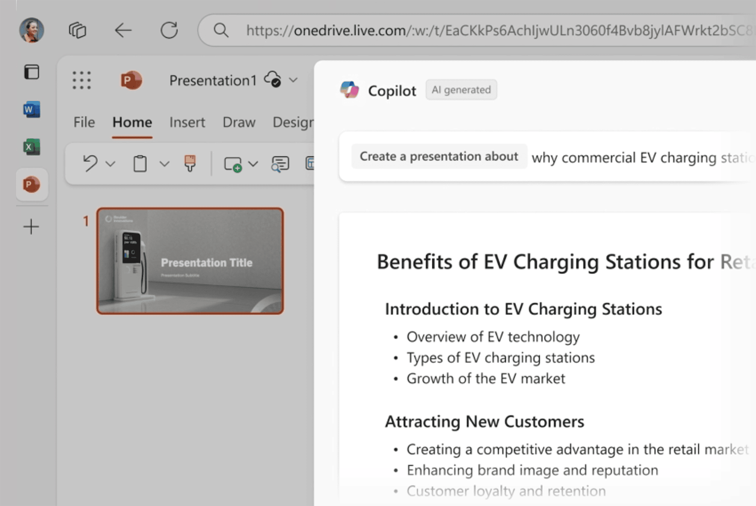Screen dimensions: 756x506
Task: Open the app launcher grid
Action: (82, 80)
